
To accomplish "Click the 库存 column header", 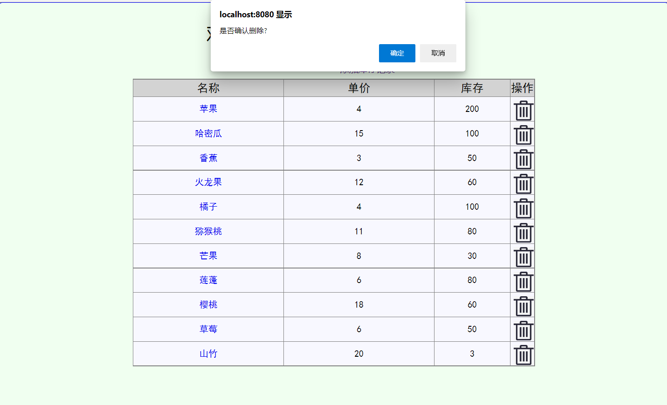I will tap(472, 88).
